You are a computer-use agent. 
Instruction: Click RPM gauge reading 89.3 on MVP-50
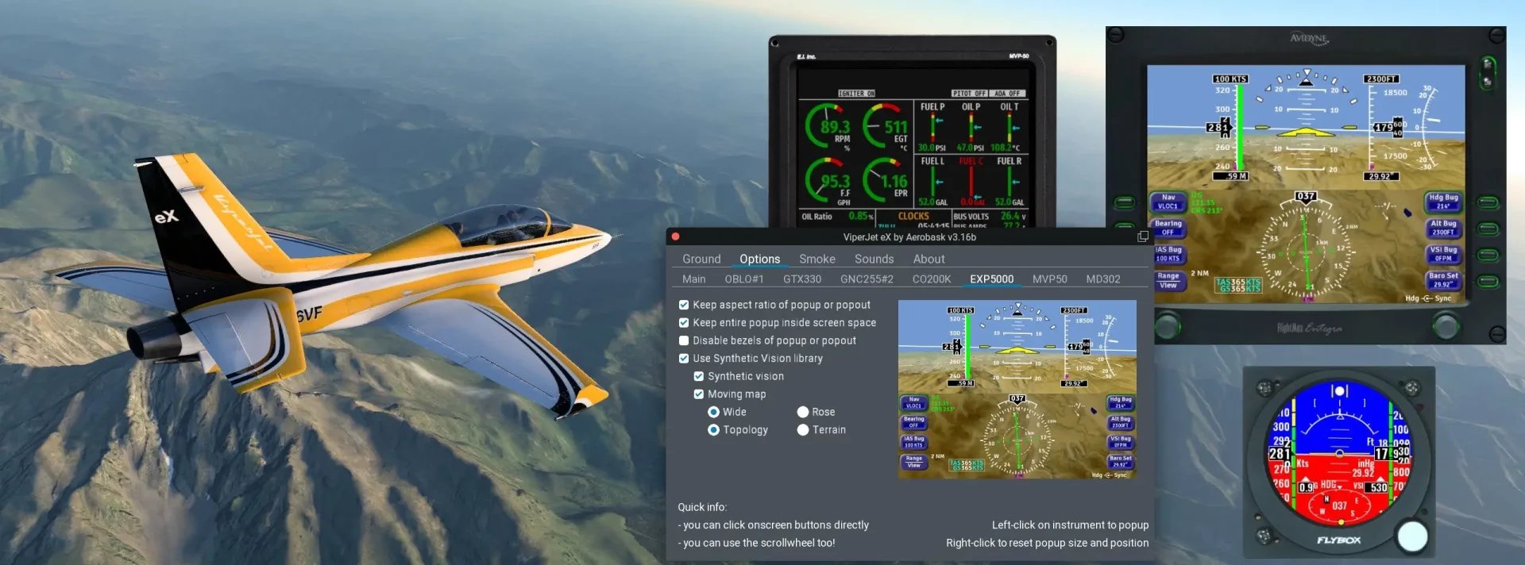point(829,127)
